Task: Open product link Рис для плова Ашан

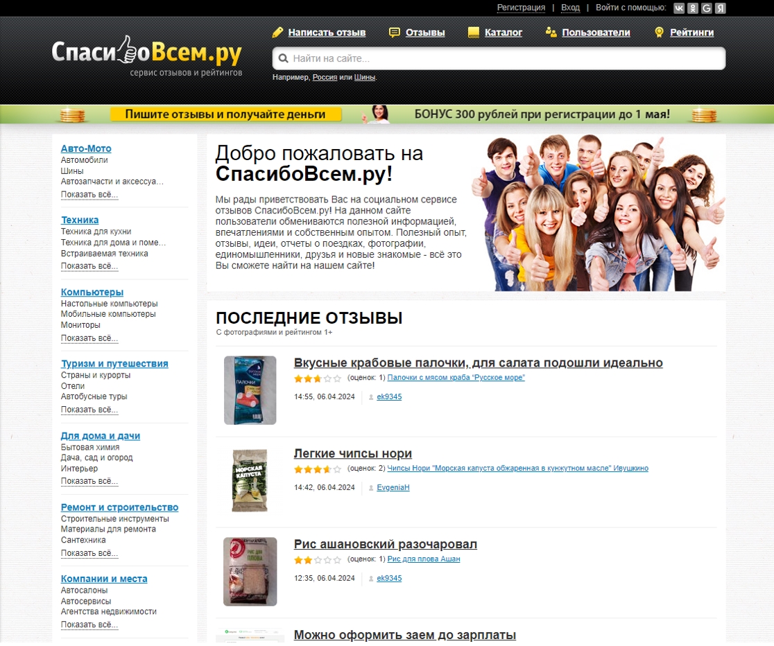Action: click(x=424, y=559)
